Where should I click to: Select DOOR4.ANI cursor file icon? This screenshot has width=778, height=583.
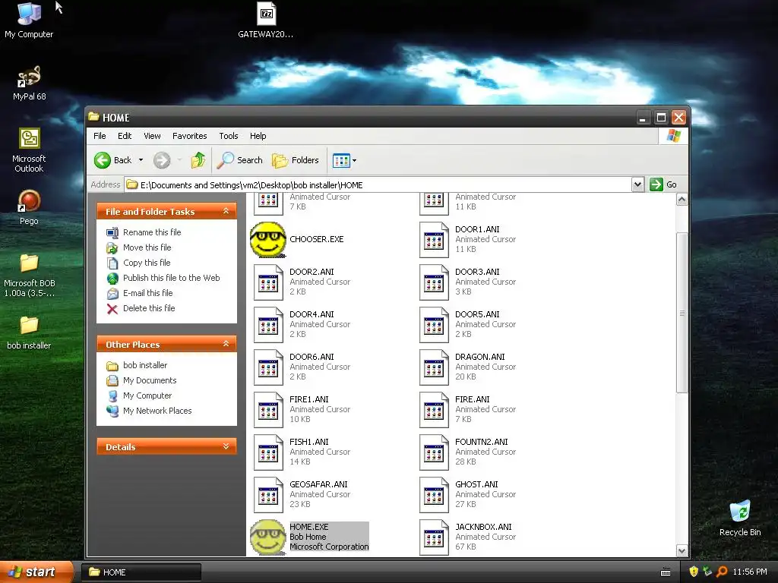point(268,325)
